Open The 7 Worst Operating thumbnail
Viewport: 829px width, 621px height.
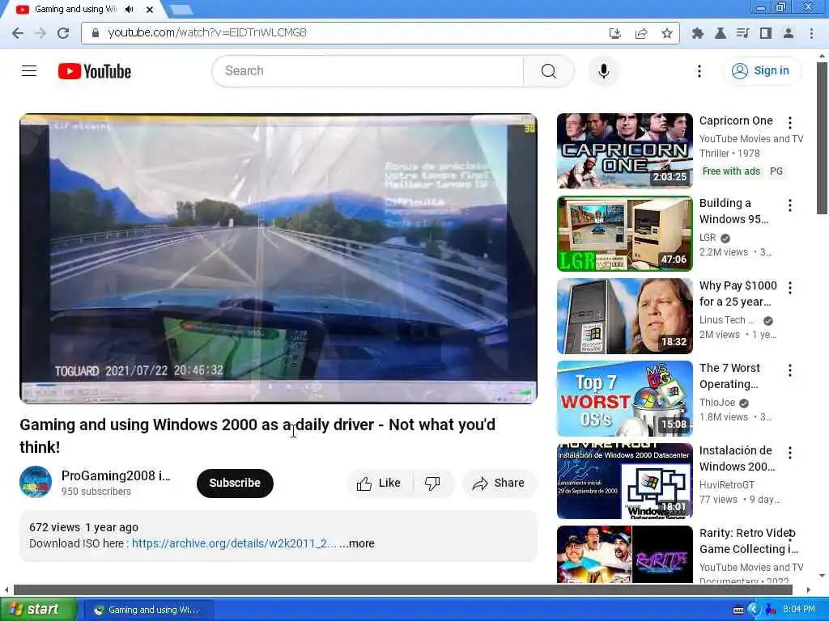pyautogui.click(x=624, y=398)
